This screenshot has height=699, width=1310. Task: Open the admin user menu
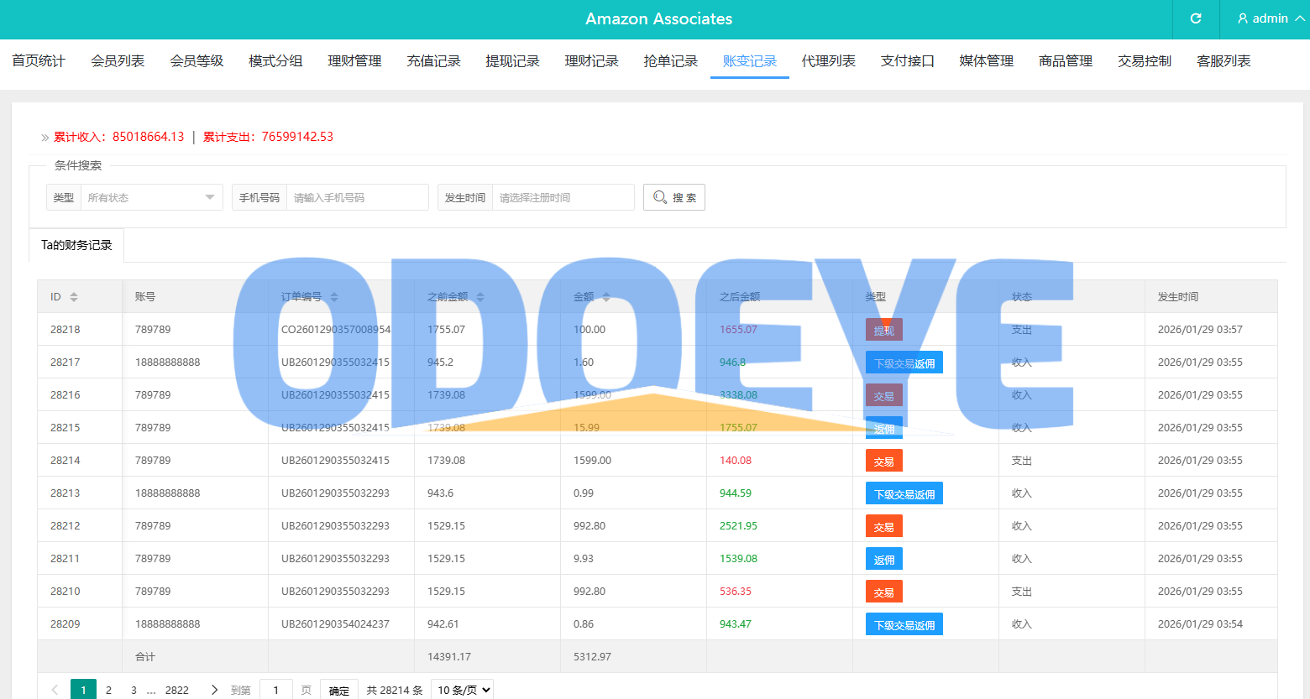pos(1270,18)
